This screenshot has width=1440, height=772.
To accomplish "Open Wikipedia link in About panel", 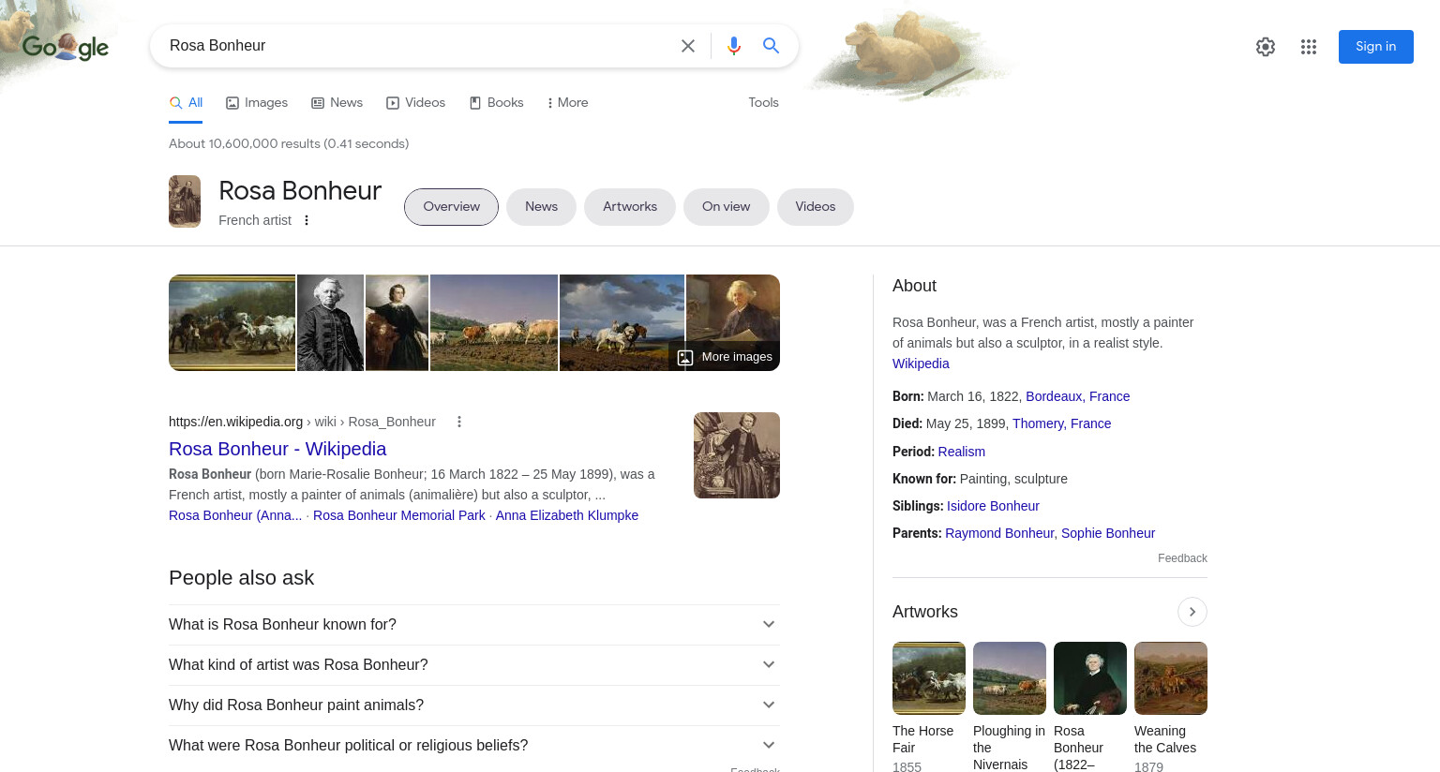I will [x=921, y=364].
